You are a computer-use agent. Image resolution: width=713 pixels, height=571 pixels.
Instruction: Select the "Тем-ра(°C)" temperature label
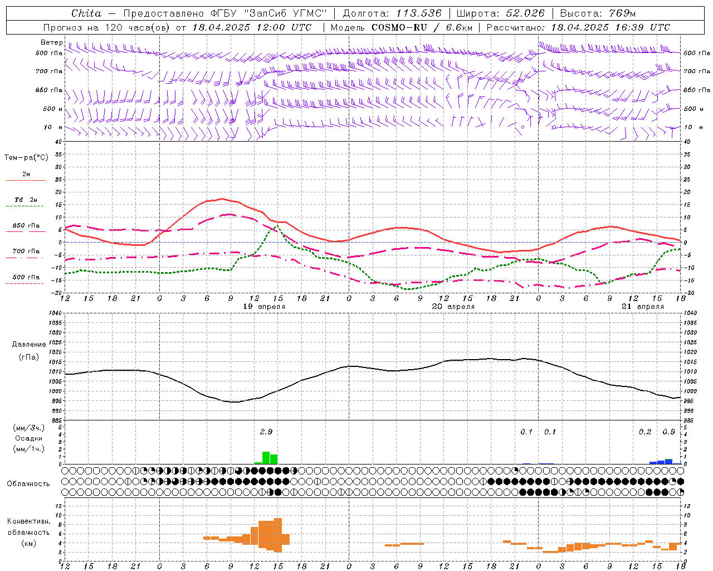coord(26,158)
